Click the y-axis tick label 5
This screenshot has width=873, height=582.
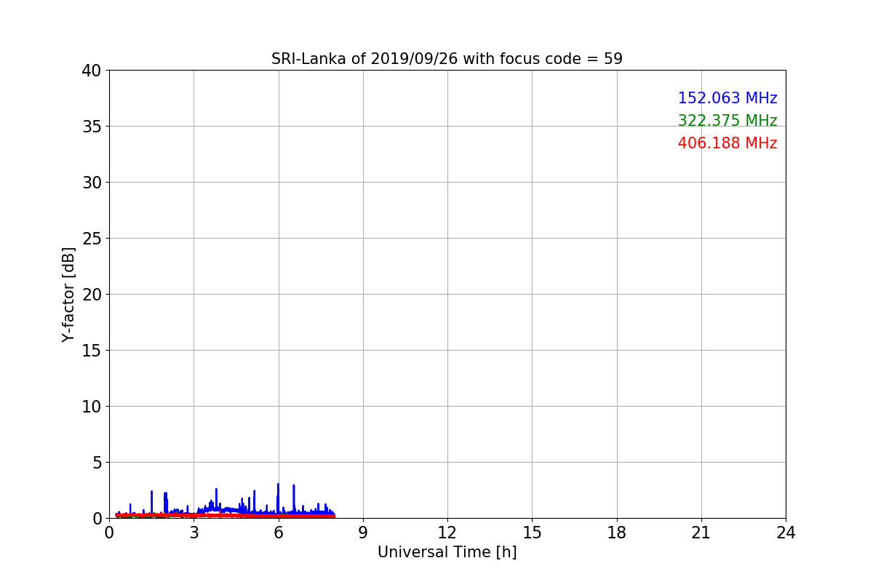(x=97, y=463)
